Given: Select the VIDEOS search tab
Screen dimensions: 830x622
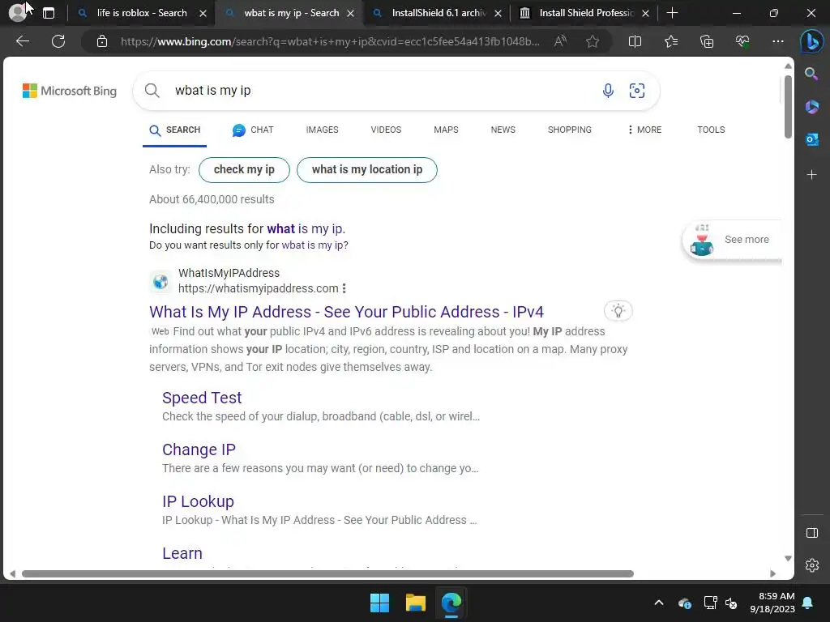Looking at the screenshot, I should click(x=386, y=130).
